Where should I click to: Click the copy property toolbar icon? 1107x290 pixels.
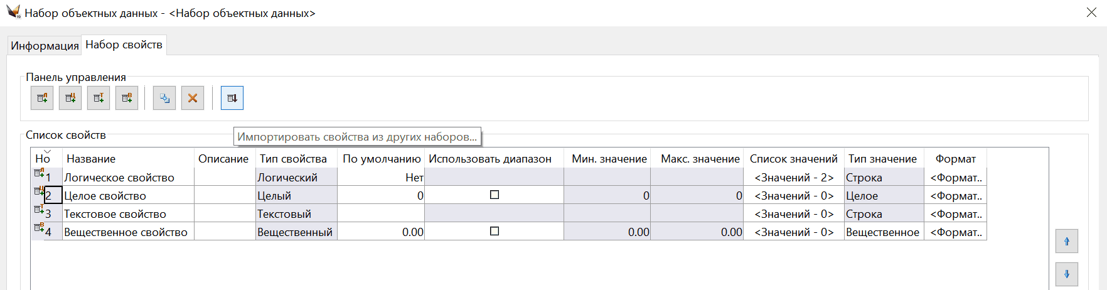tap(164, 98)
